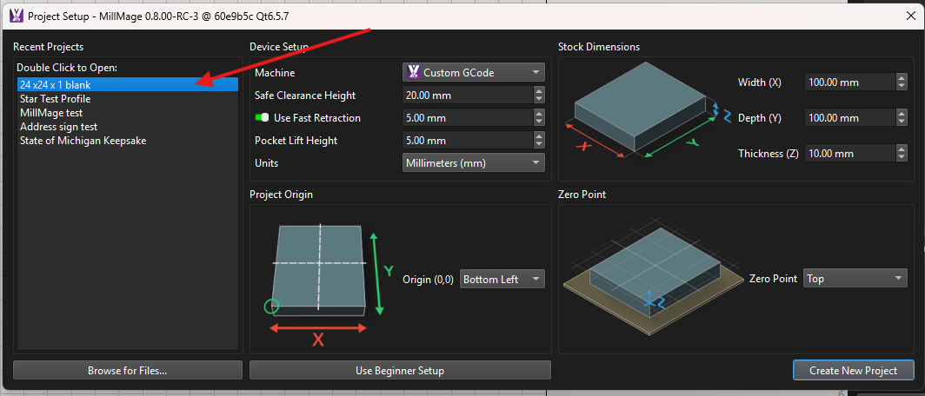Click the Pocket Lift Height value field

[x=467, y=141]
